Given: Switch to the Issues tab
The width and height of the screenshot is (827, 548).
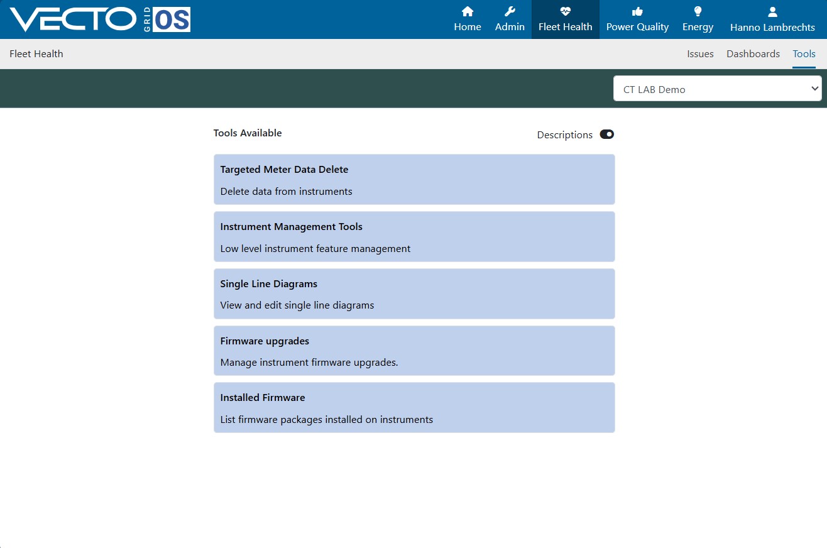Looking at the screenshot, I should pyautogui.click(x=700, y=54).
